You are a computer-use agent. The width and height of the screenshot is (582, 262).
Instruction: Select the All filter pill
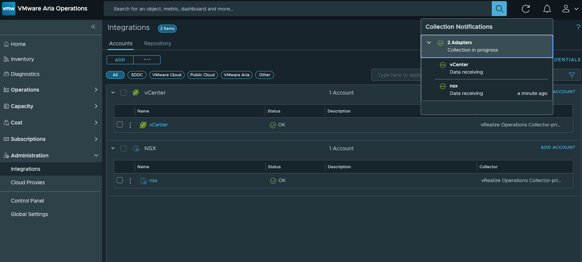[x=115, y=75]
